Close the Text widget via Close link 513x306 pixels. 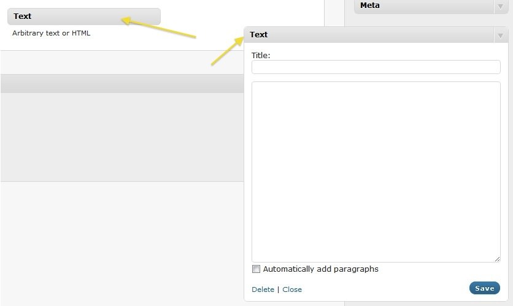[292, 289]
